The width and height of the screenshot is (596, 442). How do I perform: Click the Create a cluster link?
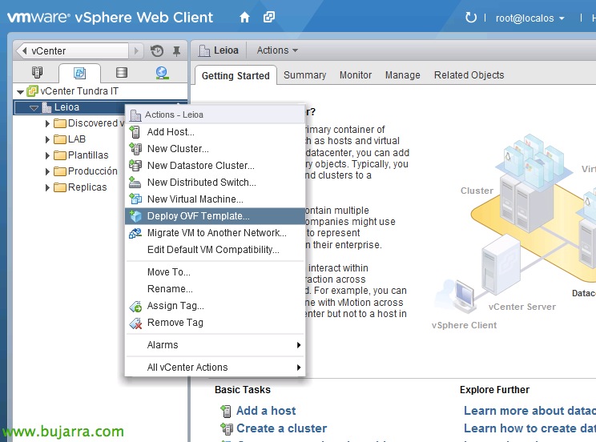tap(282, 428)
